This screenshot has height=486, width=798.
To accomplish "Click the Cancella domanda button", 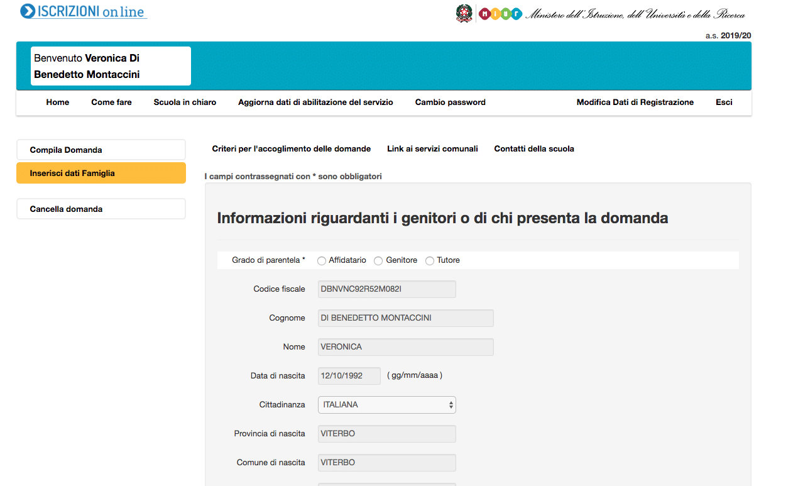I will click(101, 209).
